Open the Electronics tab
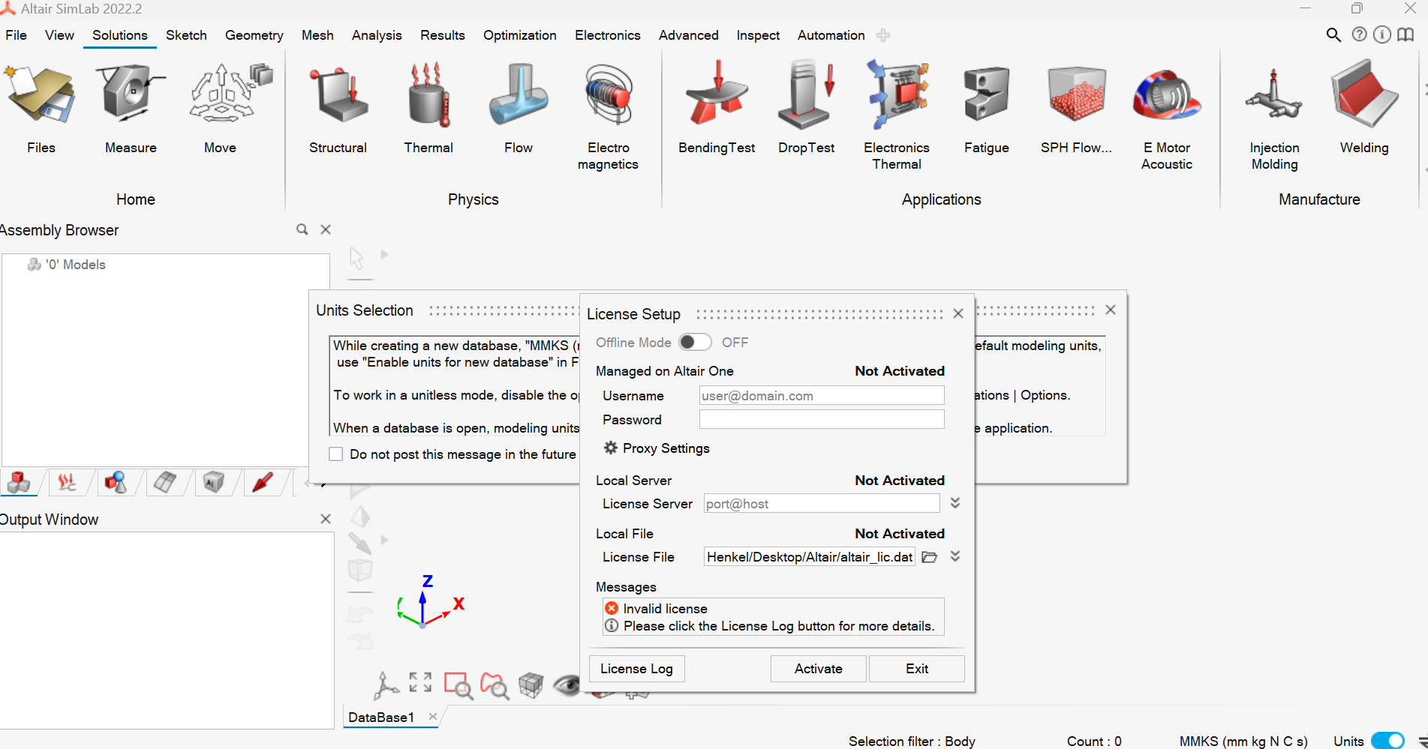1428x749 pixels. [x=608, y=35]
